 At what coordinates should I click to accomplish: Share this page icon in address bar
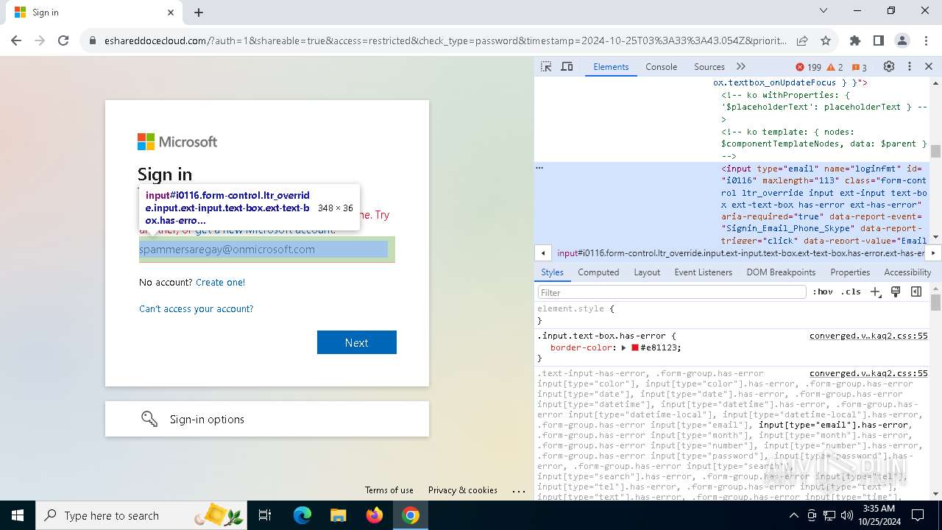(802, 40)
